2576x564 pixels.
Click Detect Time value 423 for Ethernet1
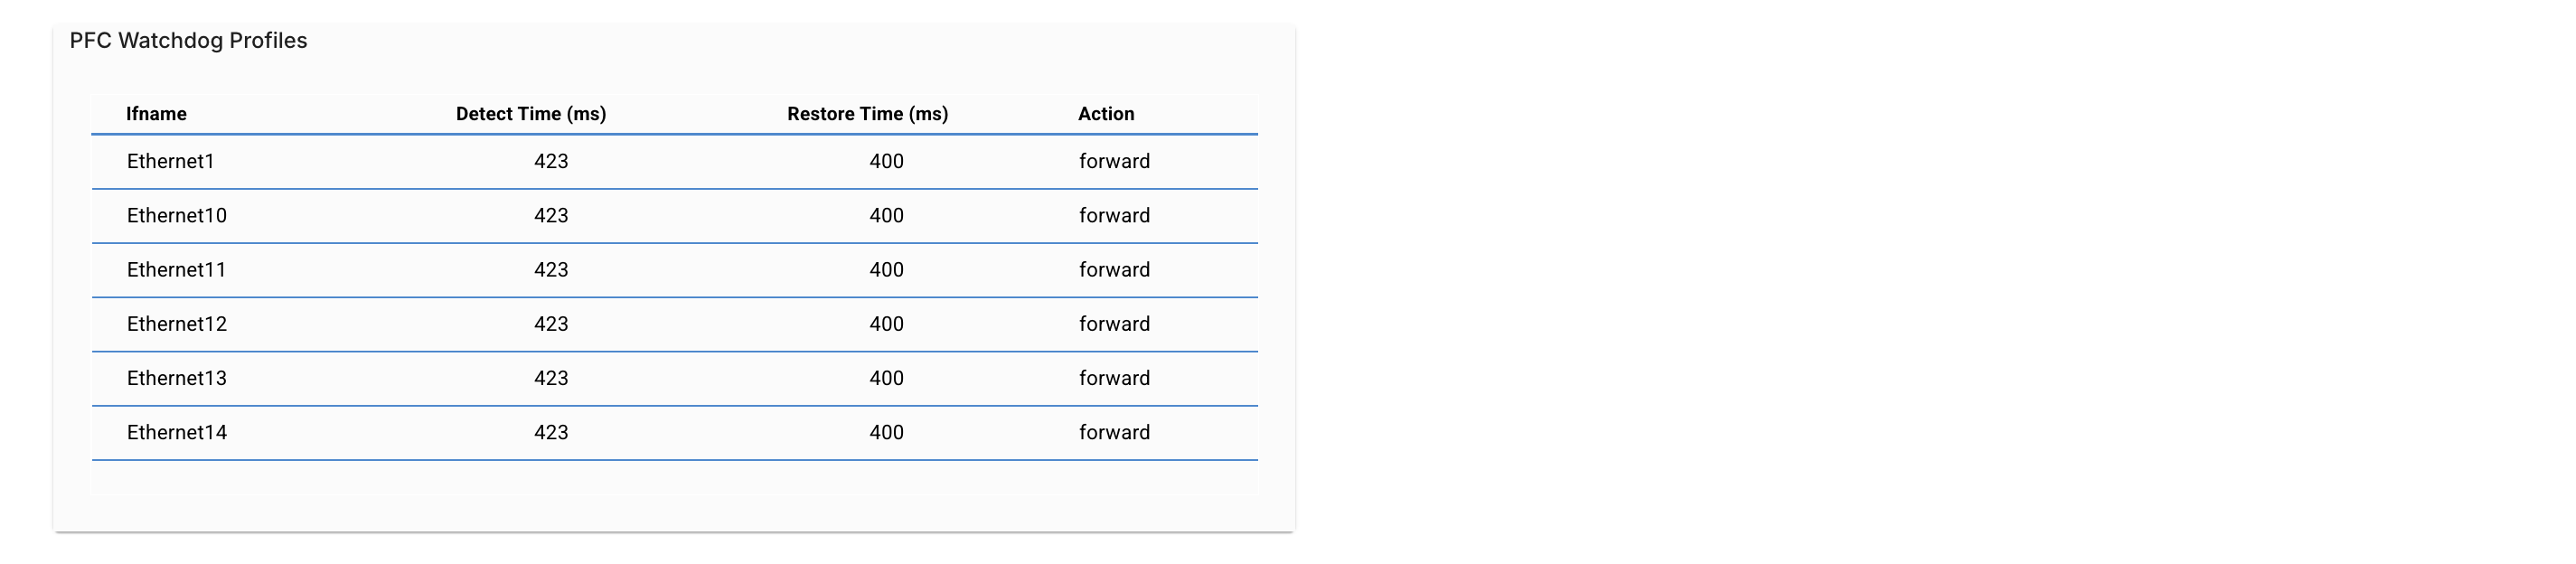pyautogui.click(x=551, y=162)
